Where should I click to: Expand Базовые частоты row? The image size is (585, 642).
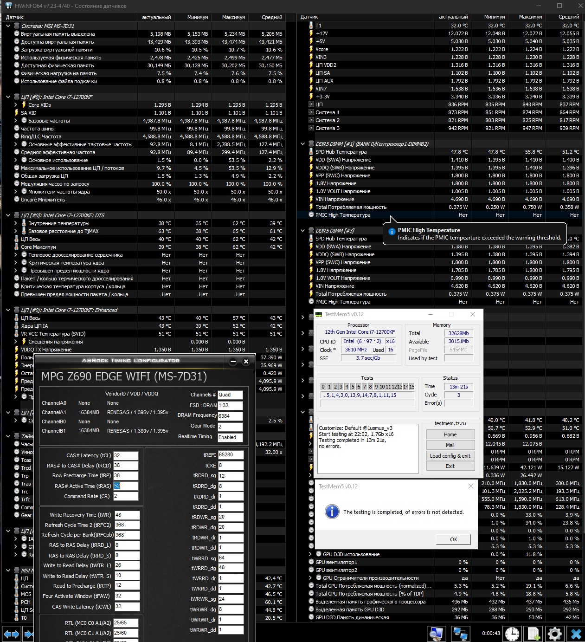(16, 121)
